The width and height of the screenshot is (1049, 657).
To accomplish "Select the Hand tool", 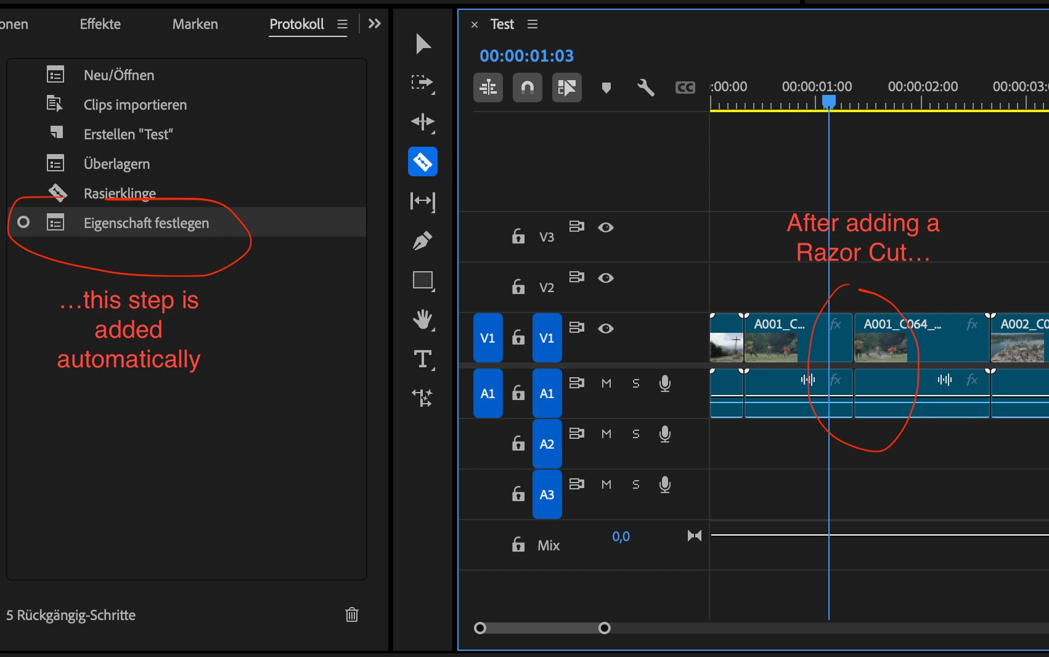I will 423,320.
